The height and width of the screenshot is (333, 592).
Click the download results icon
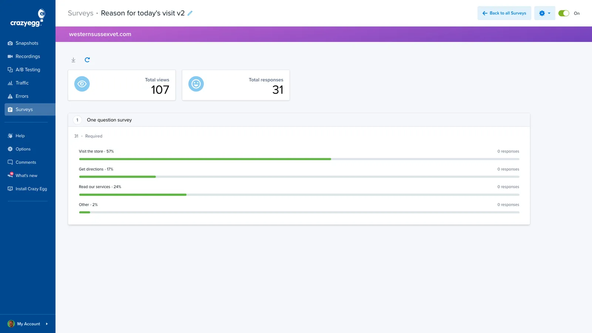[x=73, y=60]
